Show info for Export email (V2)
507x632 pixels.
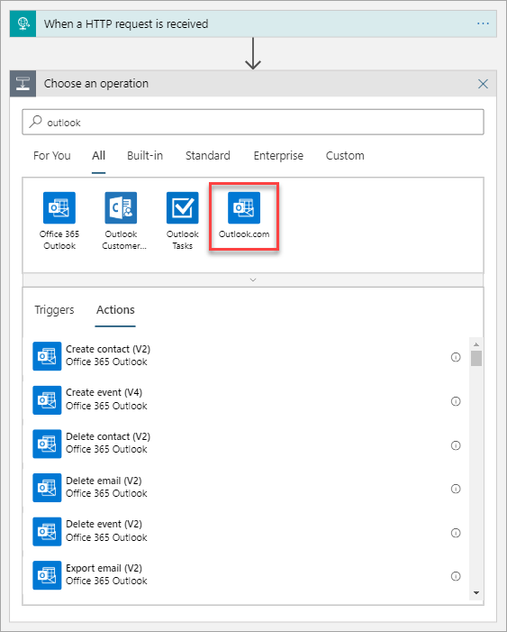tap(456, 576)
